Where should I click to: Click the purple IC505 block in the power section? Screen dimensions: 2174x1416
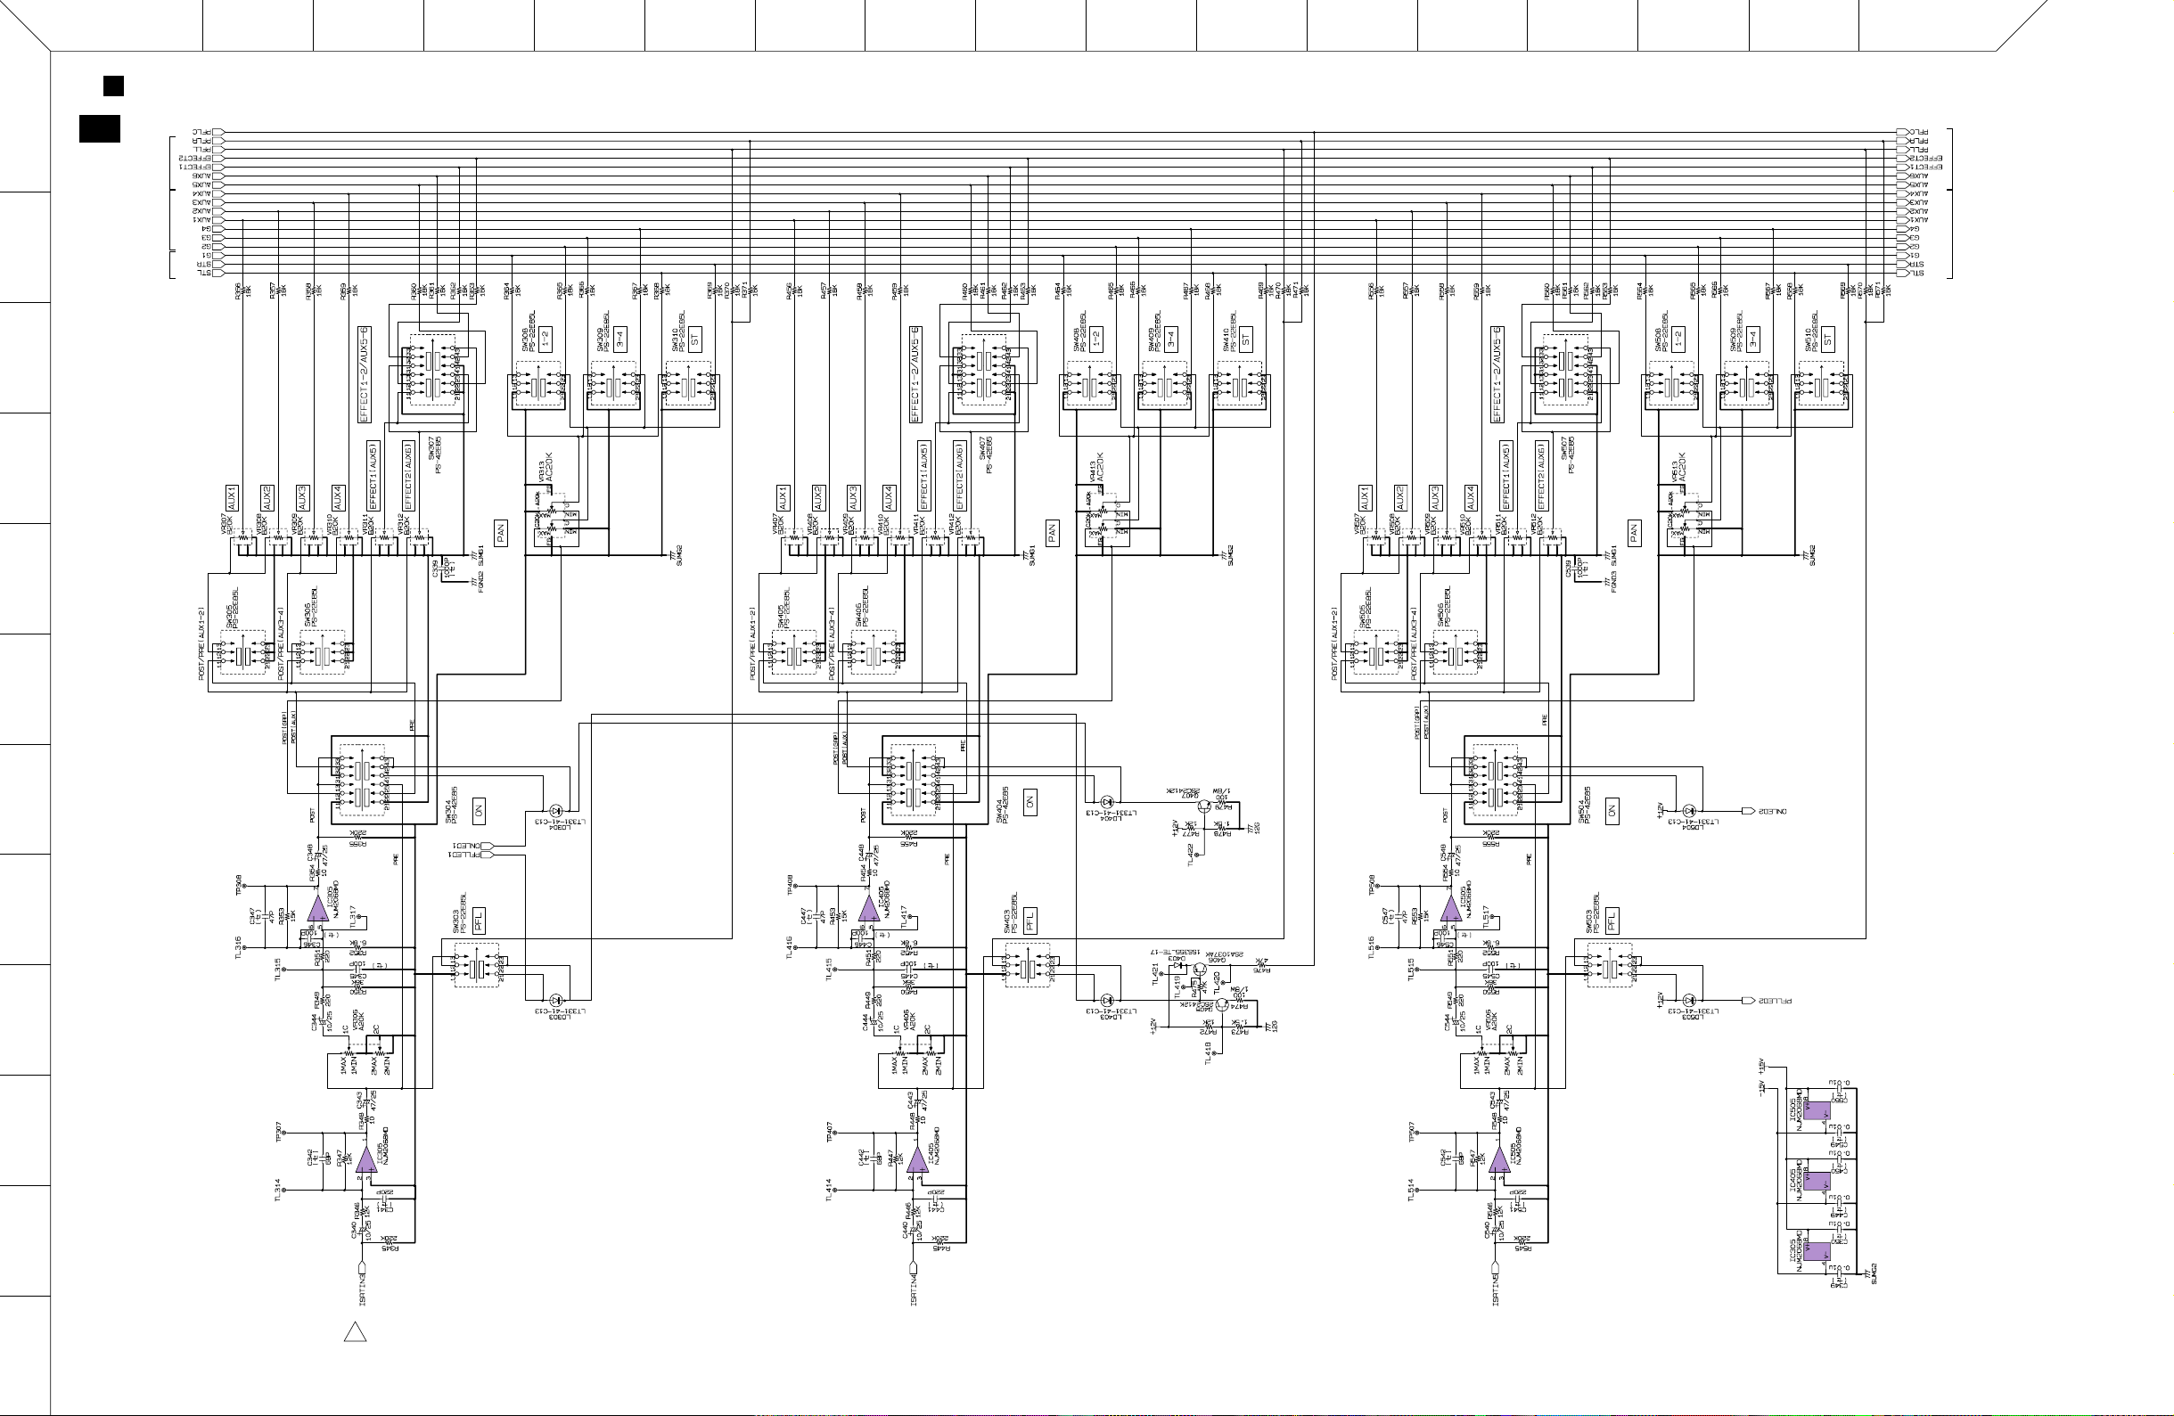click(x=1817, y=1111)
